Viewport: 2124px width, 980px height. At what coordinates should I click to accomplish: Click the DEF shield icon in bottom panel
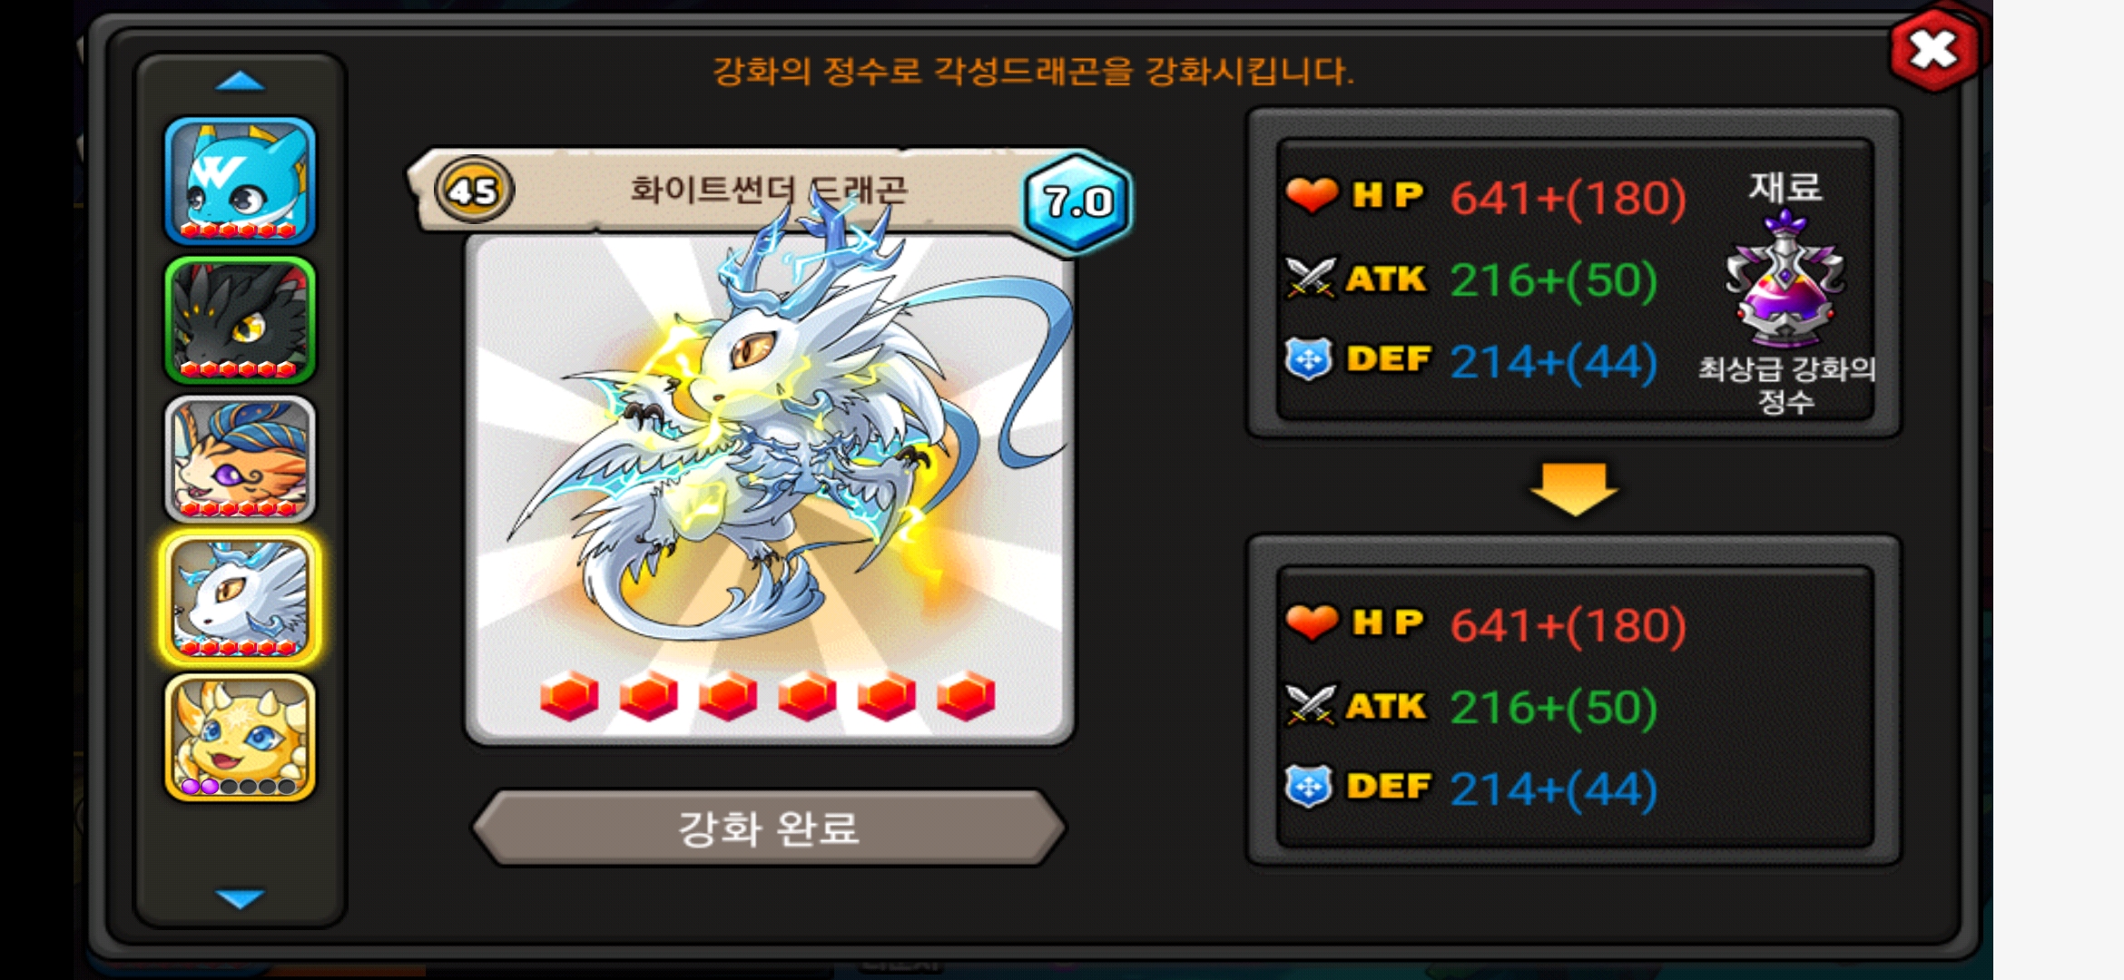[1309, 787]
